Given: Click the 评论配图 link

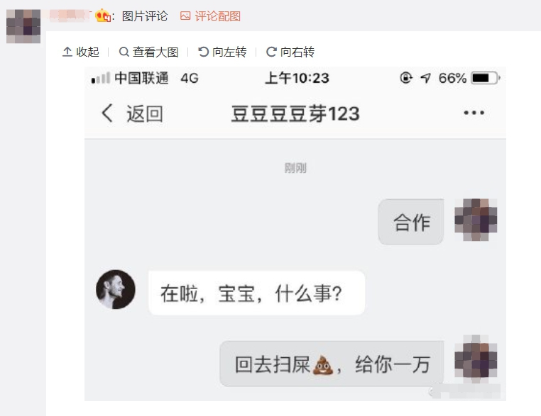Looking at the screenshot, I should [x=210, y=16].
